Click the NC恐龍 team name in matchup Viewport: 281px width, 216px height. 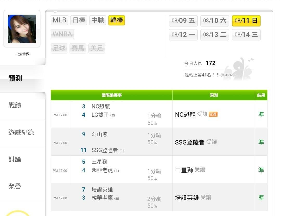pyautogui.click(x=100, y=107)
